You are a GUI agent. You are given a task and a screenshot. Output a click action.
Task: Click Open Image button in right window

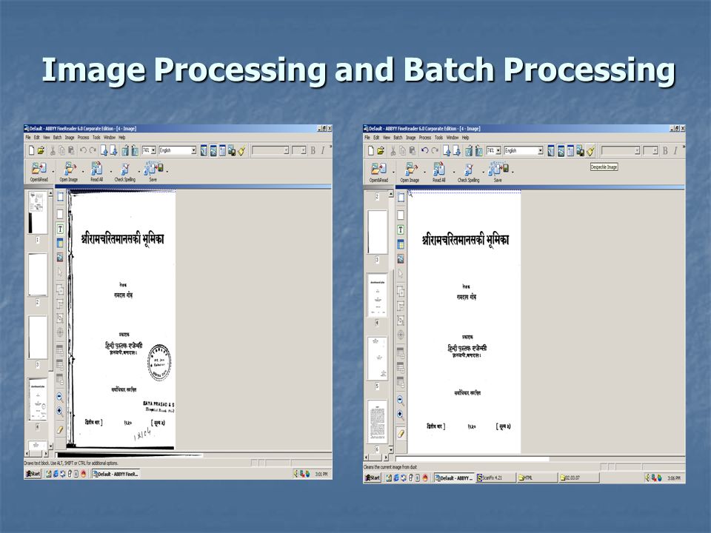pos(410,172)
